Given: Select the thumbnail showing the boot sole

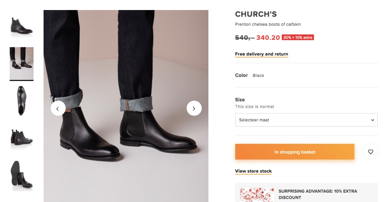Looking at the screenshot, I should [22, 174].
